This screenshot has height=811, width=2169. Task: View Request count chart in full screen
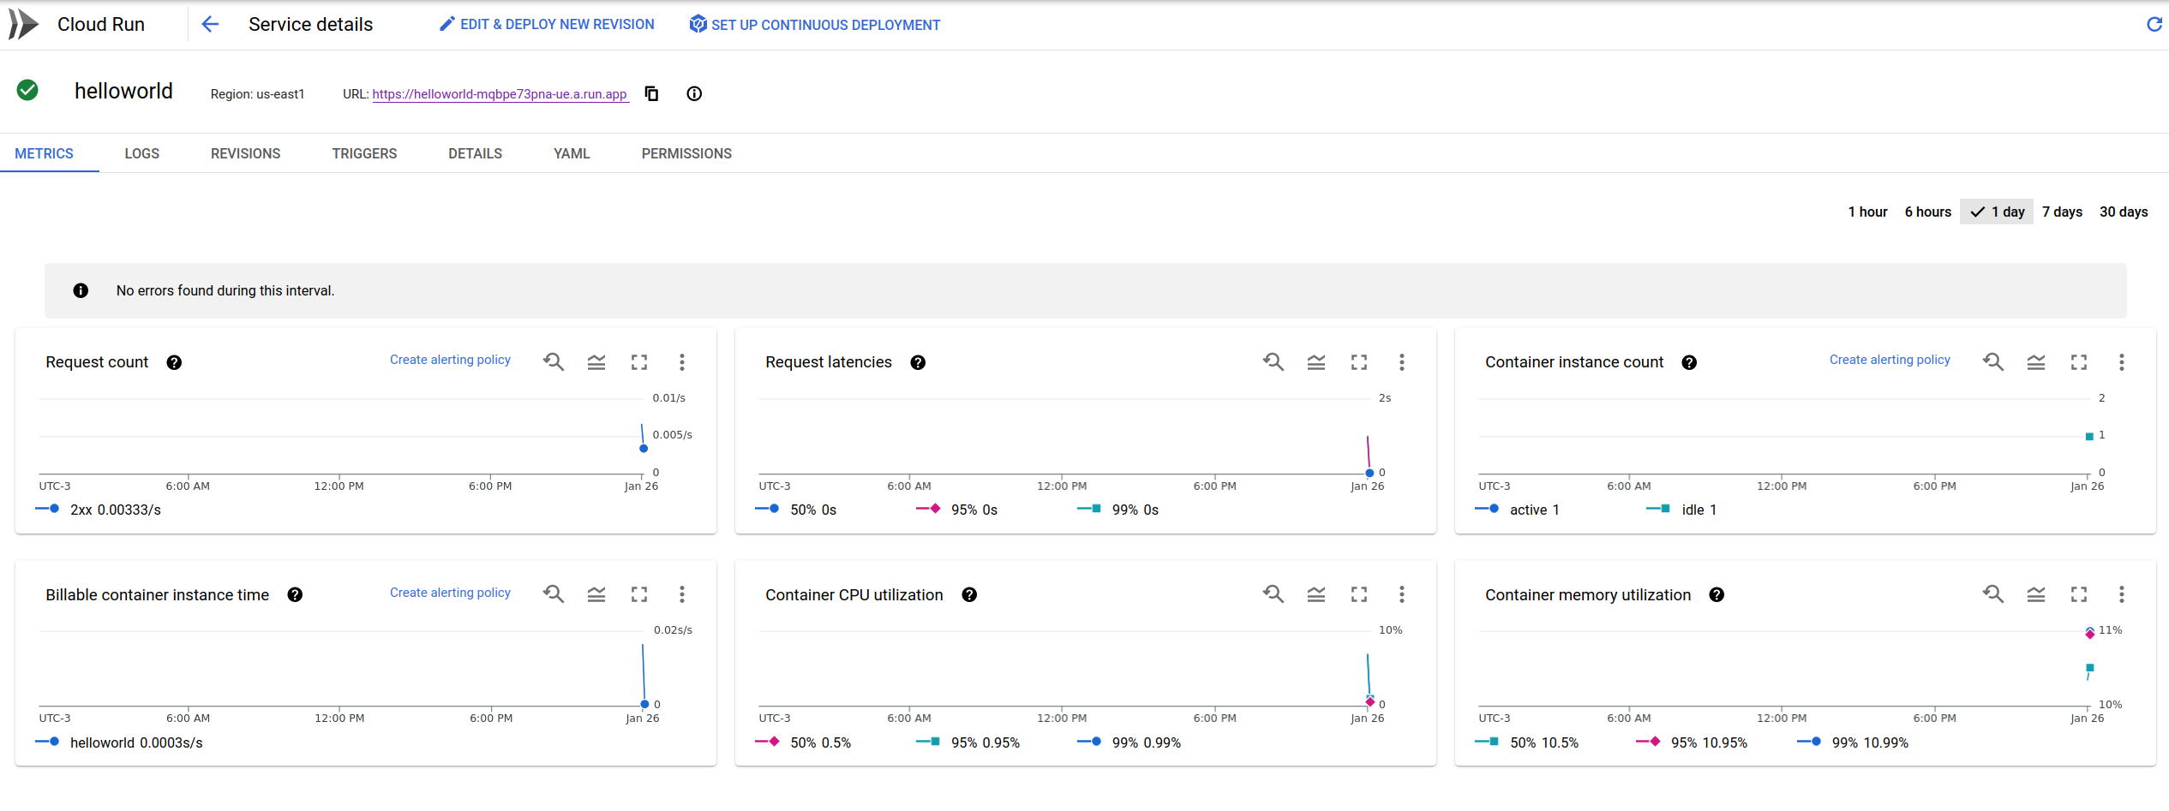tap(639, 362)
